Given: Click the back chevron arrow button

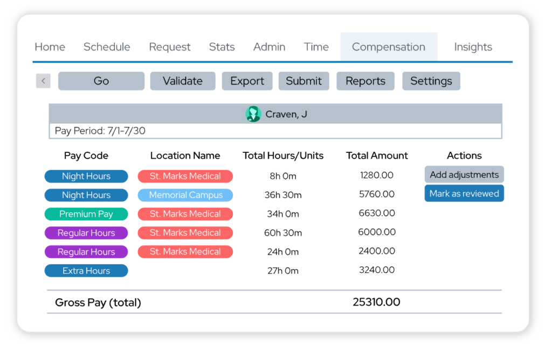Looking at the screenshot, I should coord(43,81).
